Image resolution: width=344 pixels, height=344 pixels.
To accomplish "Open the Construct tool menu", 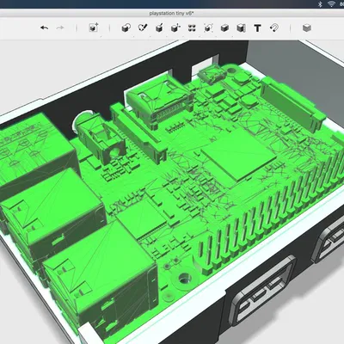I will (x=159, y=28).
